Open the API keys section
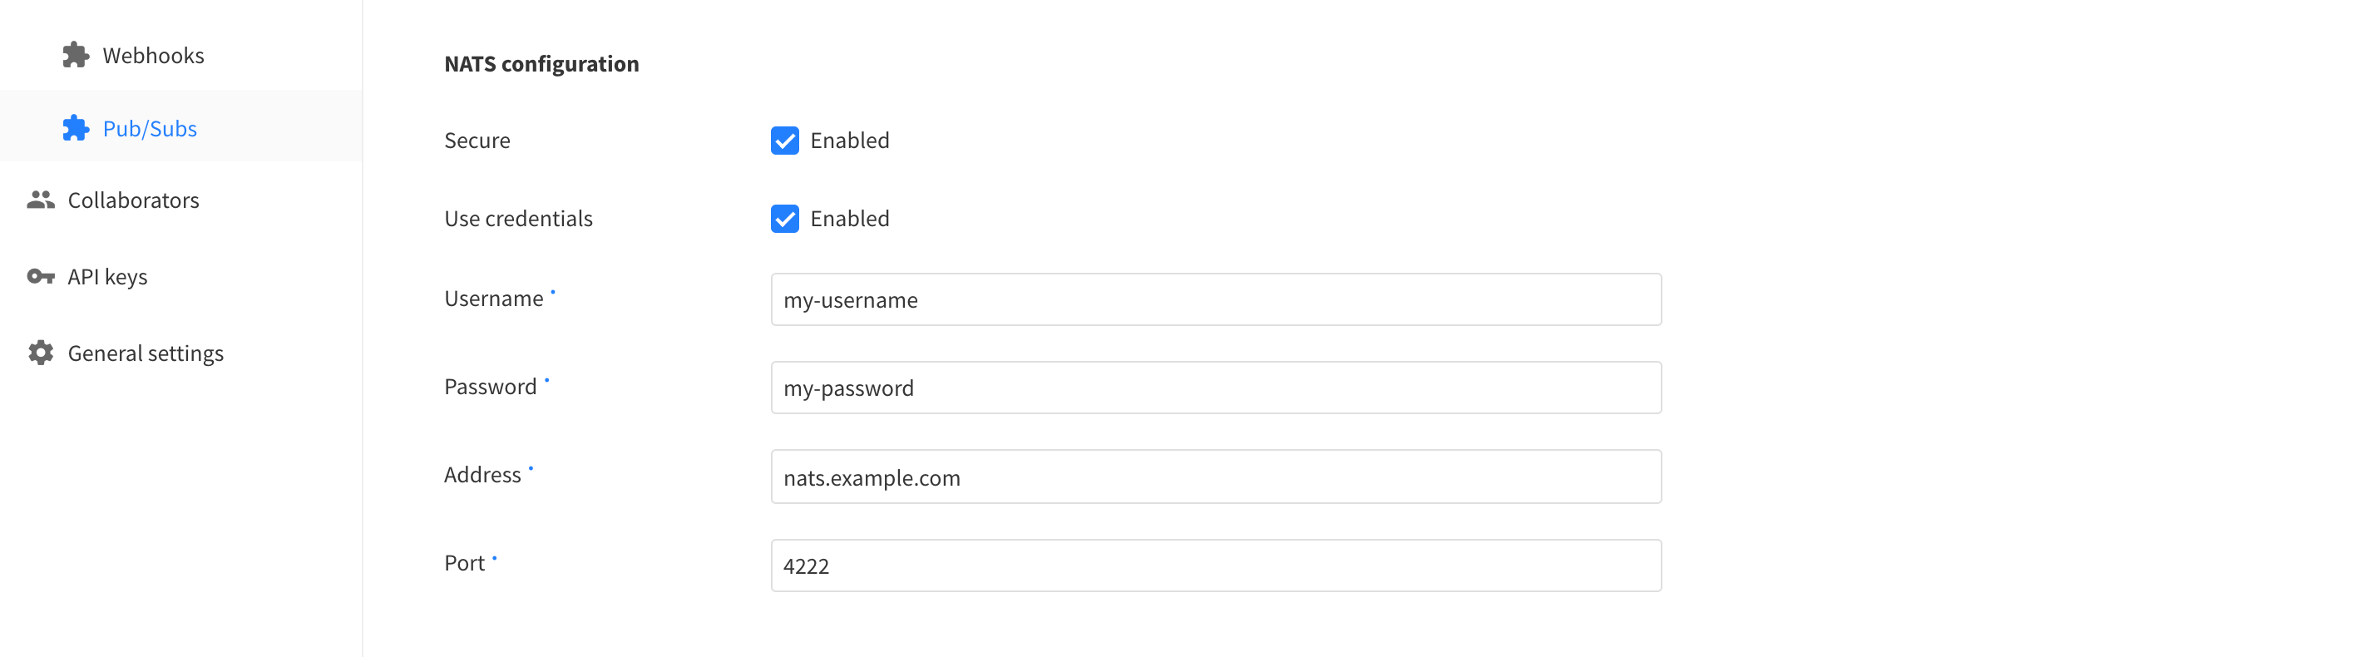 click(107, 277)
